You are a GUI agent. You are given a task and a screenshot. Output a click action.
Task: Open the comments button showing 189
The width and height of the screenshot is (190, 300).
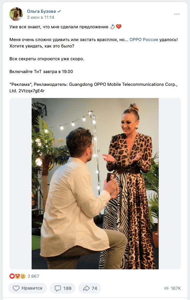pos(63,288)
